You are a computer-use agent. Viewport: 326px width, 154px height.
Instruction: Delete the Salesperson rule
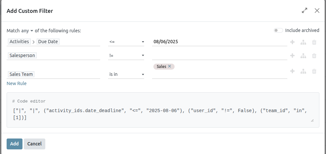click(x=314, y=56)
